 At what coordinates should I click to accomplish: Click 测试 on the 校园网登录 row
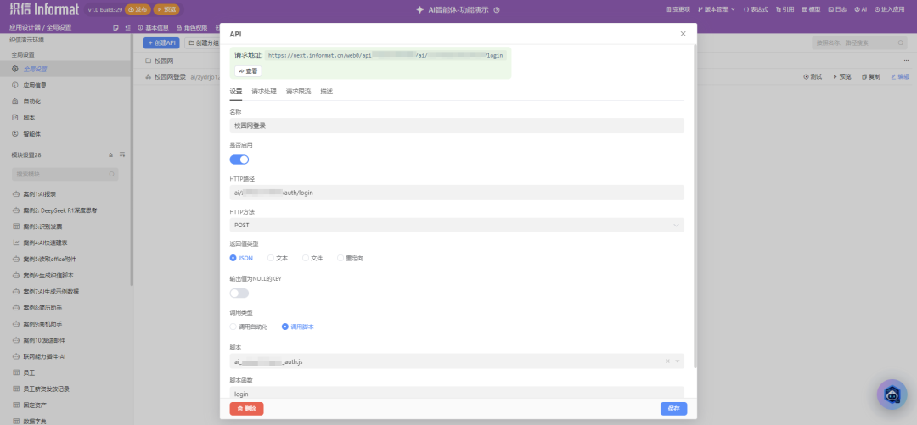[813, 77]
